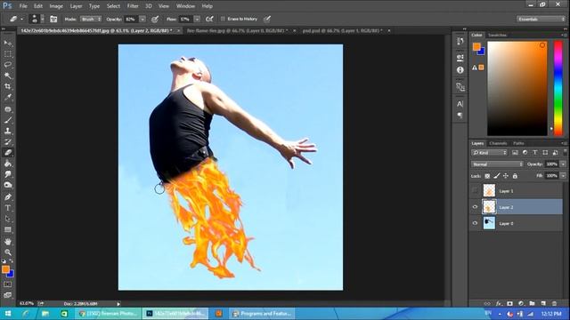Open the Paragraph panel icon
The width and height of the screenshot is (570, 320).
(x=460, y=116)
